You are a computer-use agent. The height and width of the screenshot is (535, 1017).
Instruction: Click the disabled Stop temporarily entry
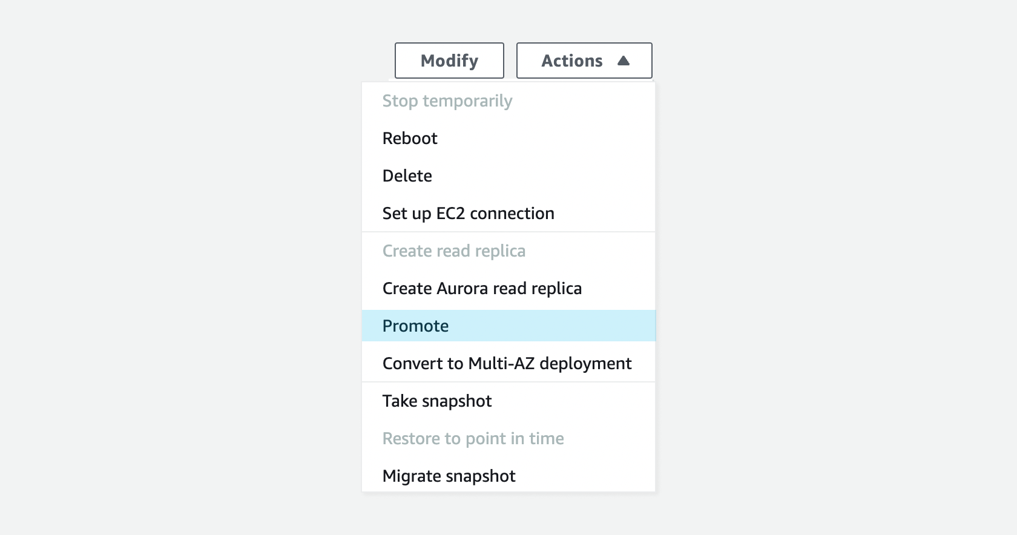tap(447, 101)
